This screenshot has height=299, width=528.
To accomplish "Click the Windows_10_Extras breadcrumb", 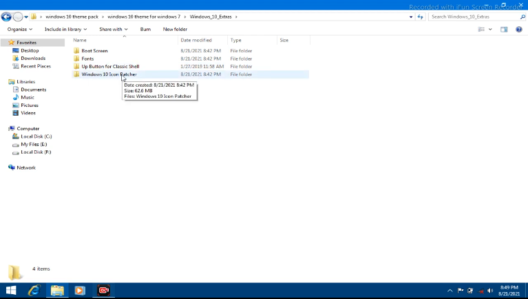I will pyautogui.click(x=211, y=17).
